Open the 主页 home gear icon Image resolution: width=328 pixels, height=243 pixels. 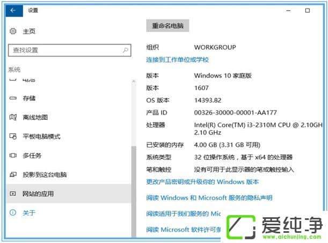(x=13, y=31)
